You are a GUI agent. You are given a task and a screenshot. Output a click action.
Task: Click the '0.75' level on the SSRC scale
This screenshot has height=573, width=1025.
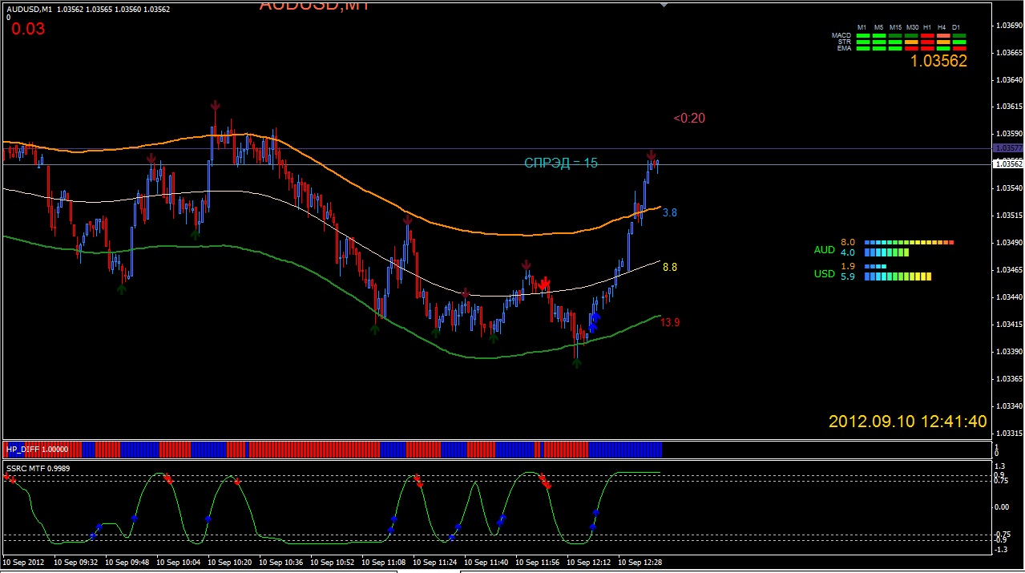tap(1001, 481)
